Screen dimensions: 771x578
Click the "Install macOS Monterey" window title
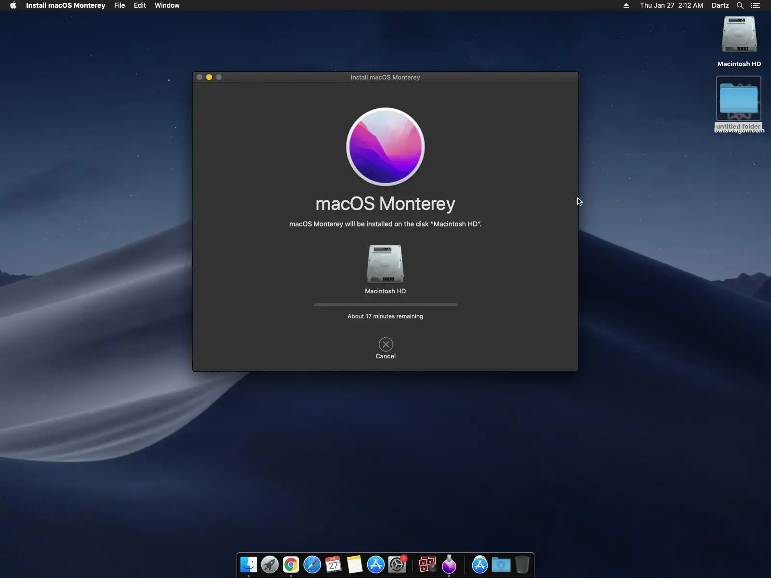point(385,77)
